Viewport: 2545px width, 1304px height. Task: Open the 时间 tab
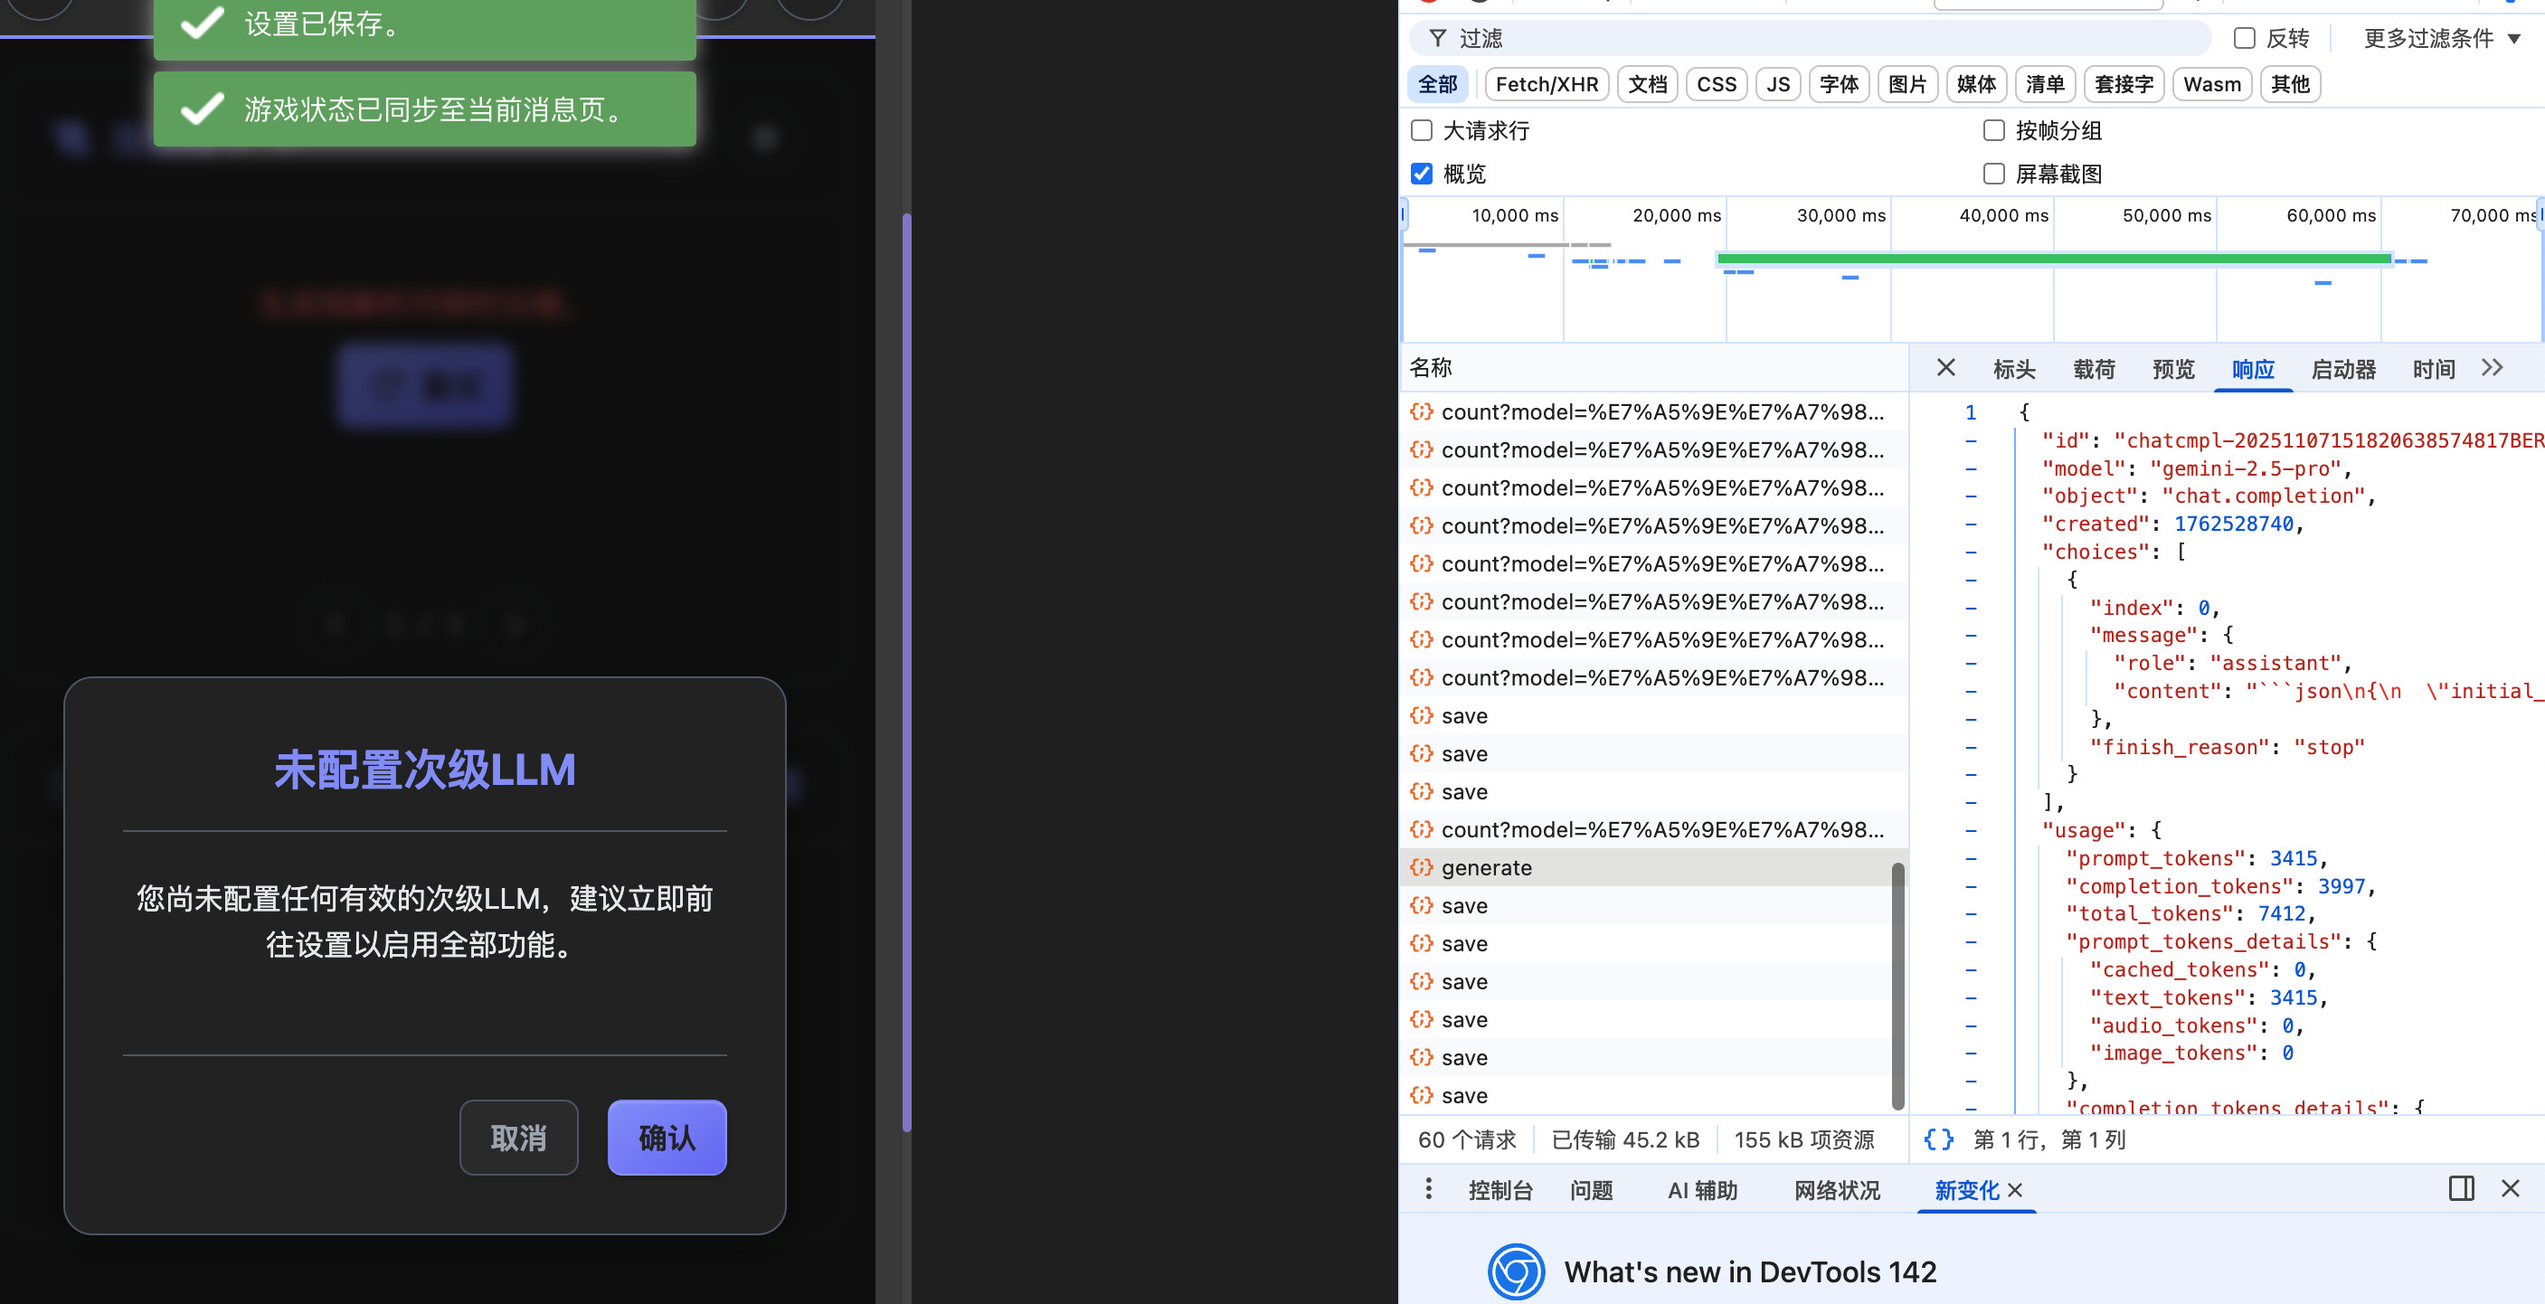pos(2434,368)
